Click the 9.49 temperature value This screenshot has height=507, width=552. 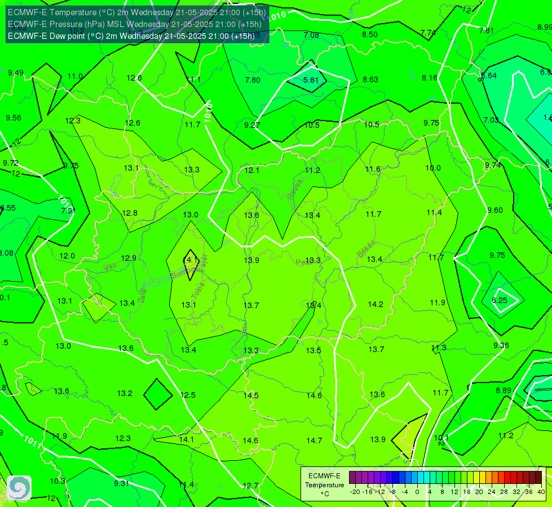16,73
